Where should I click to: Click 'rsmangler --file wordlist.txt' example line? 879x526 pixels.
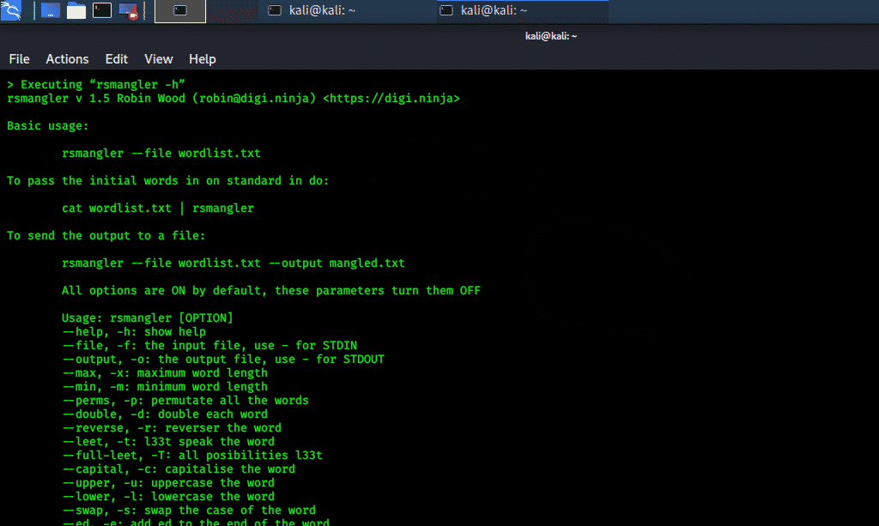point(161,154)
